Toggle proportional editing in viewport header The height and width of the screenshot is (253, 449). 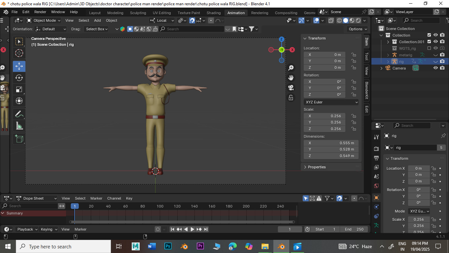211,20
